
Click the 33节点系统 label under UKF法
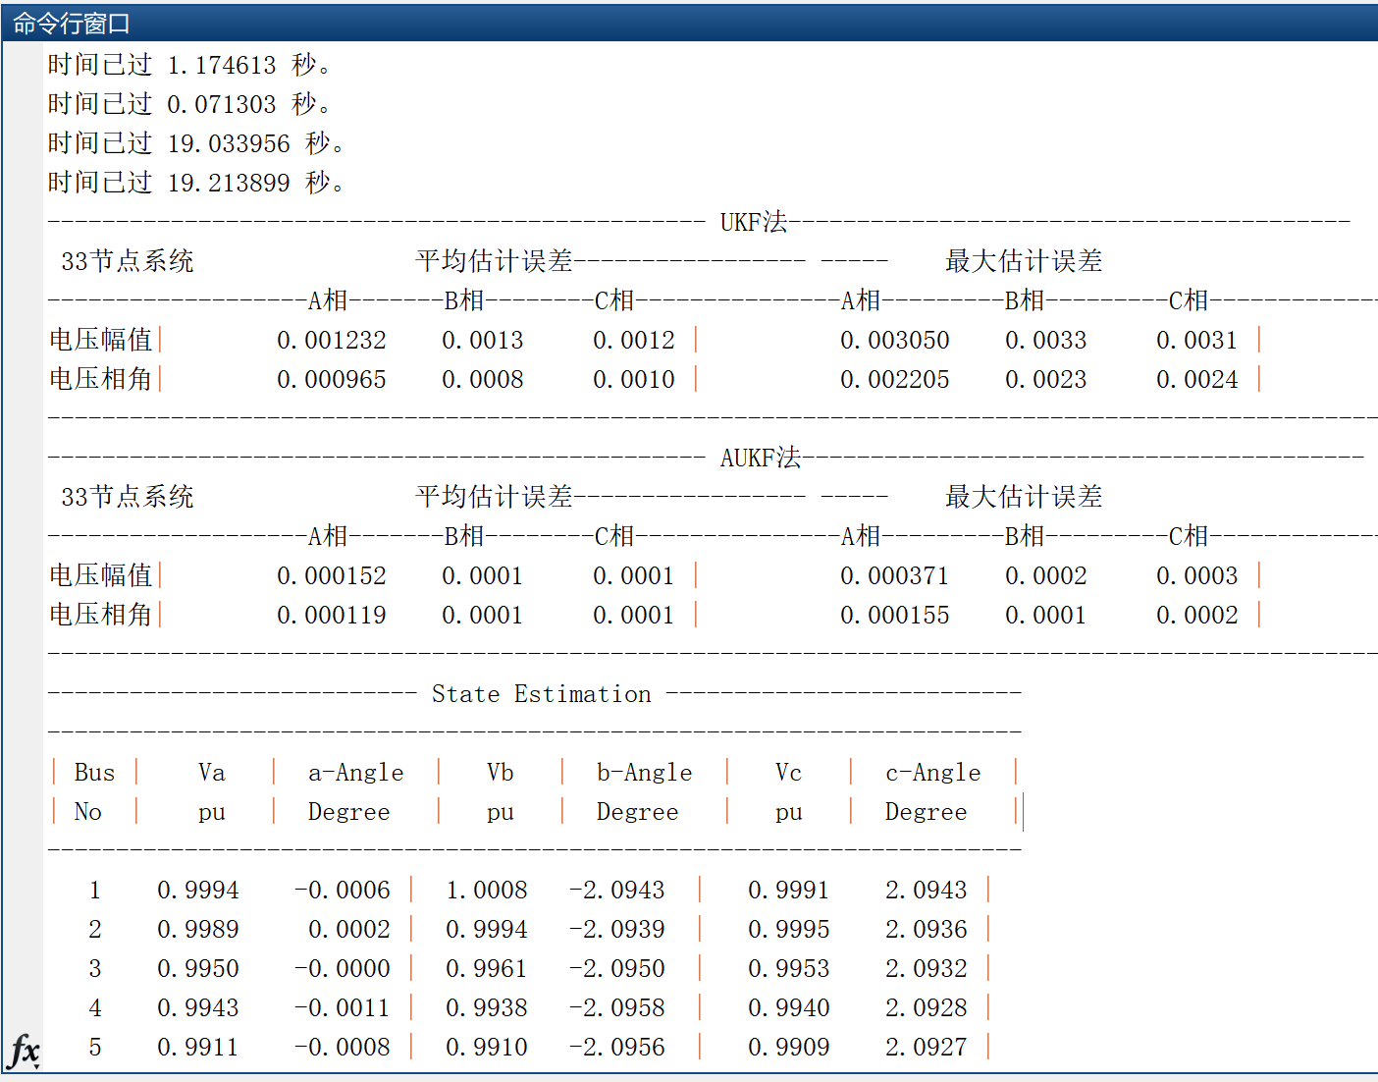128,261
